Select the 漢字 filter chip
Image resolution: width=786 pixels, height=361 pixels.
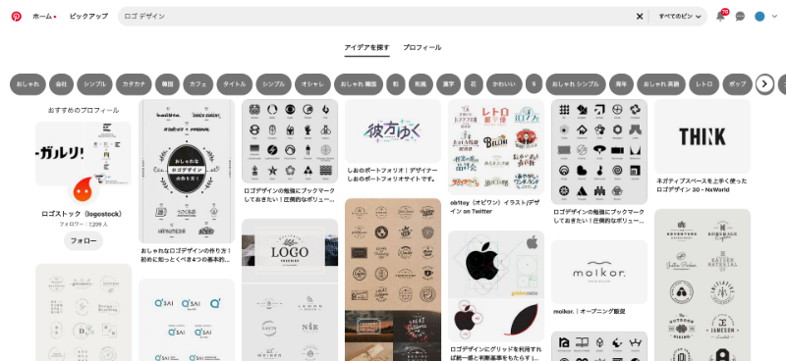[449, 84]
